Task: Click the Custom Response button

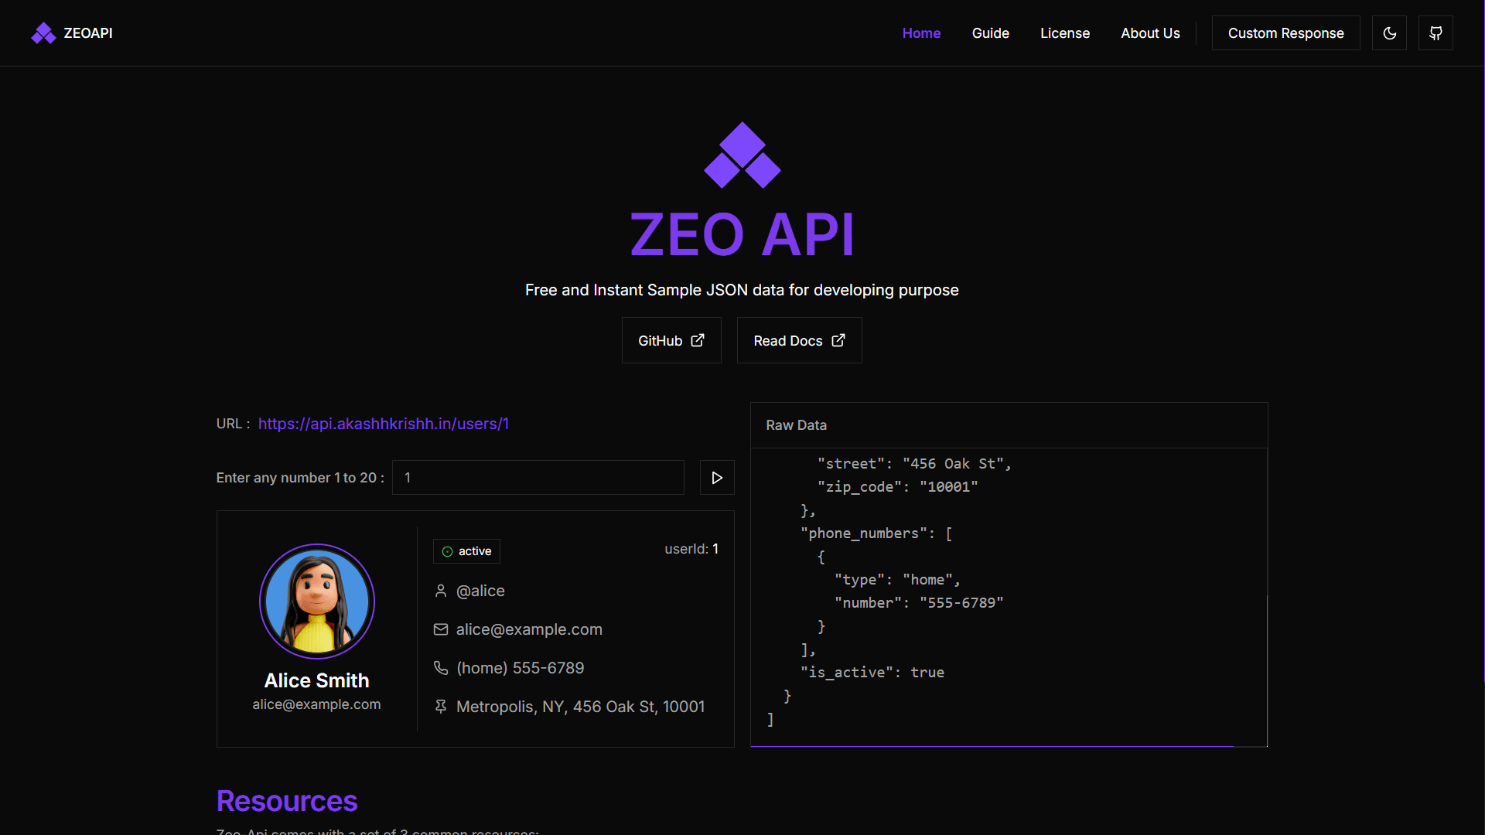Action: pyautogui.click(x=1285, y=33)
